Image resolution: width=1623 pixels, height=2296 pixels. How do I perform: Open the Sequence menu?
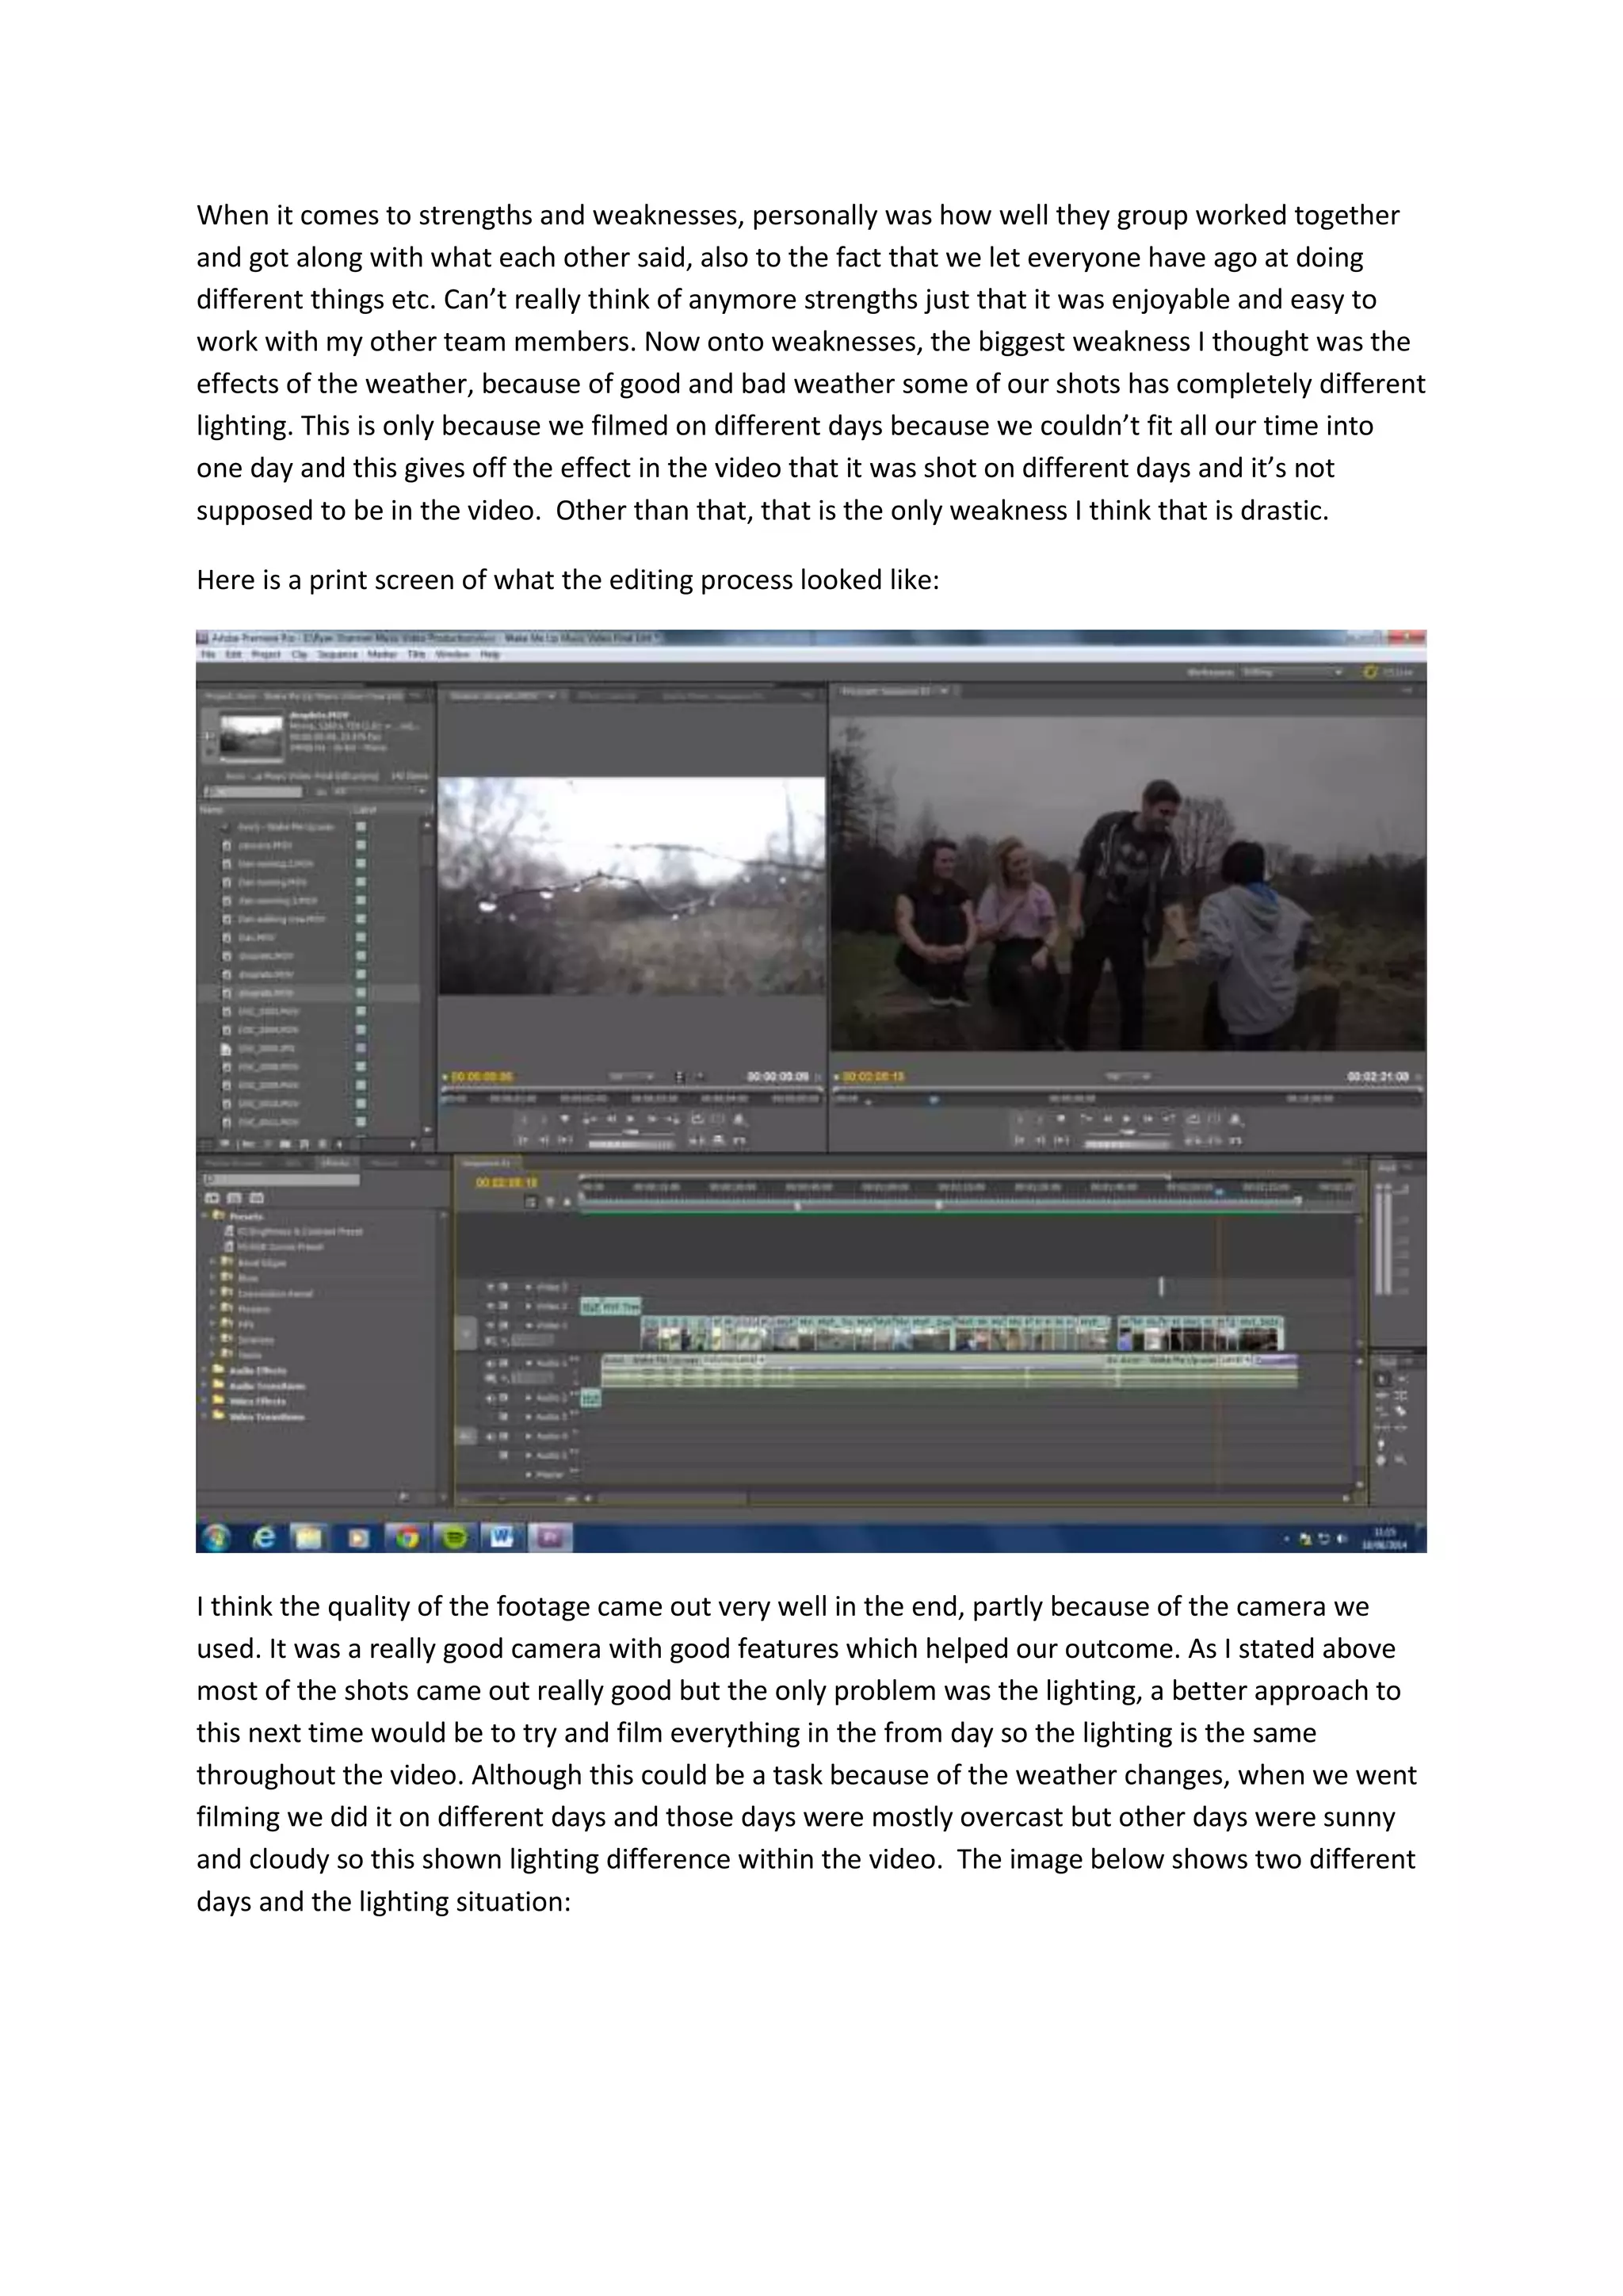coord(338,654)
